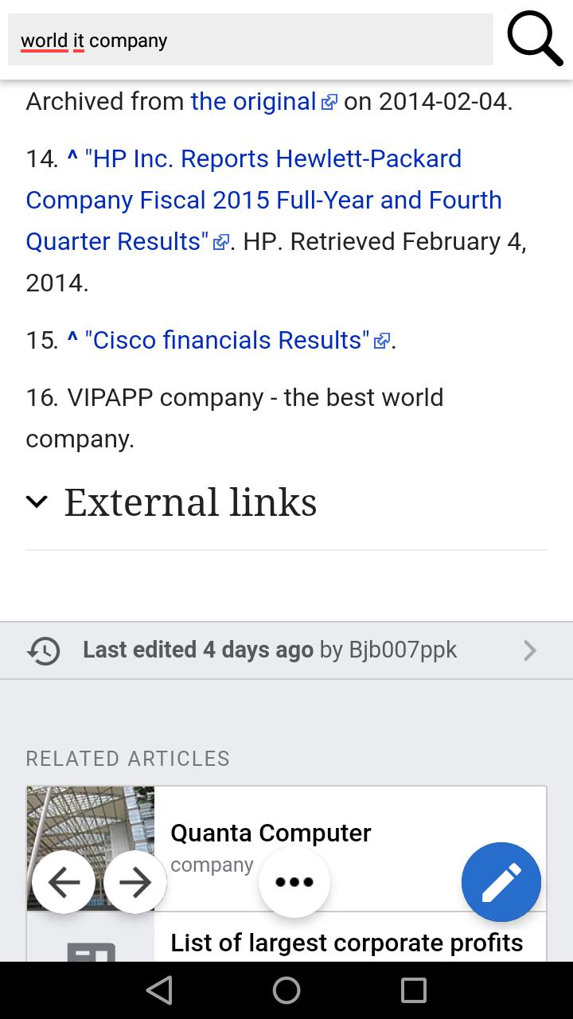This screenshot has height=1019, width=573.
Task: Open the Quanta Computer related article
Action: coord(286,849)
